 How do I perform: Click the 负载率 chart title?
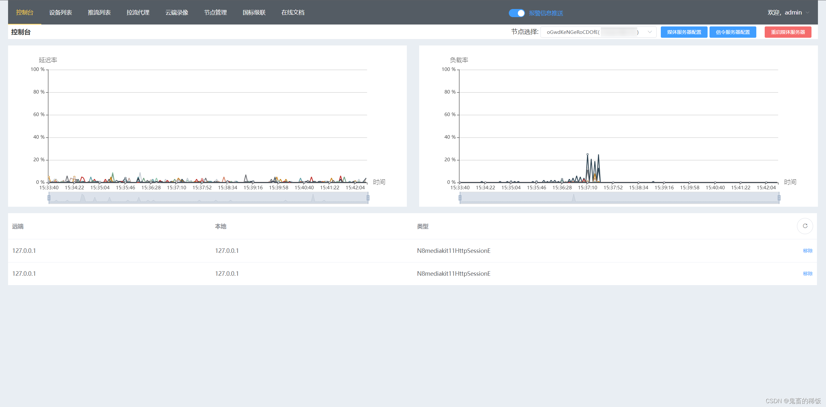click(459, 60)
